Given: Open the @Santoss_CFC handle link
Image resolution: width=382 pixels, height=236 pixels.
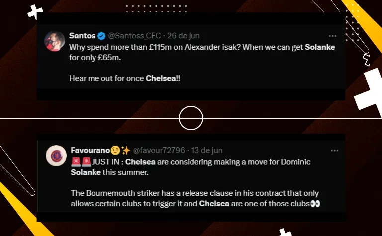Looking at the screenshot, I should 134,36.
